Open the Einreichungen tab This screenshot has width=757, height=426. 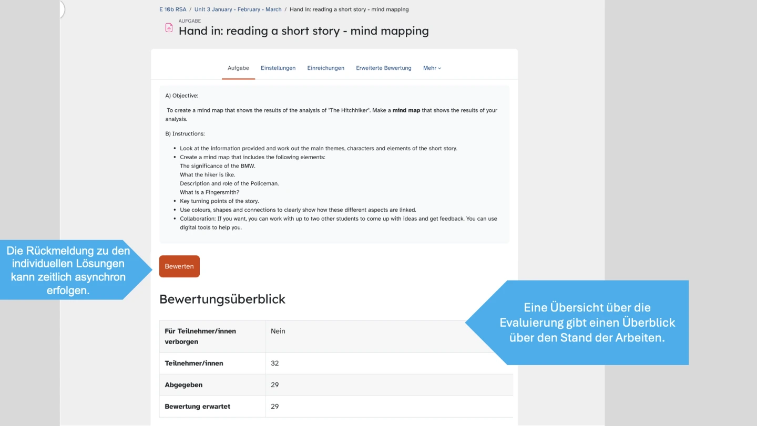tap(325, 68)
